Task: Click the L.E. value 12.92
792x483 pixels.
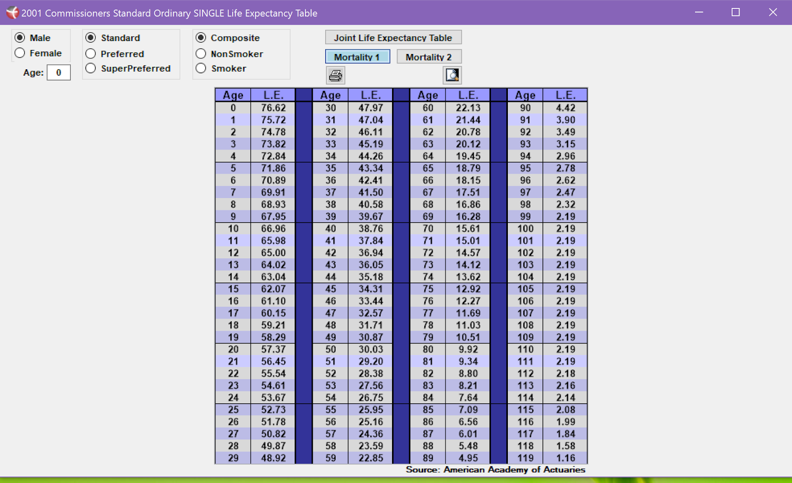Action: coord(468,289)
